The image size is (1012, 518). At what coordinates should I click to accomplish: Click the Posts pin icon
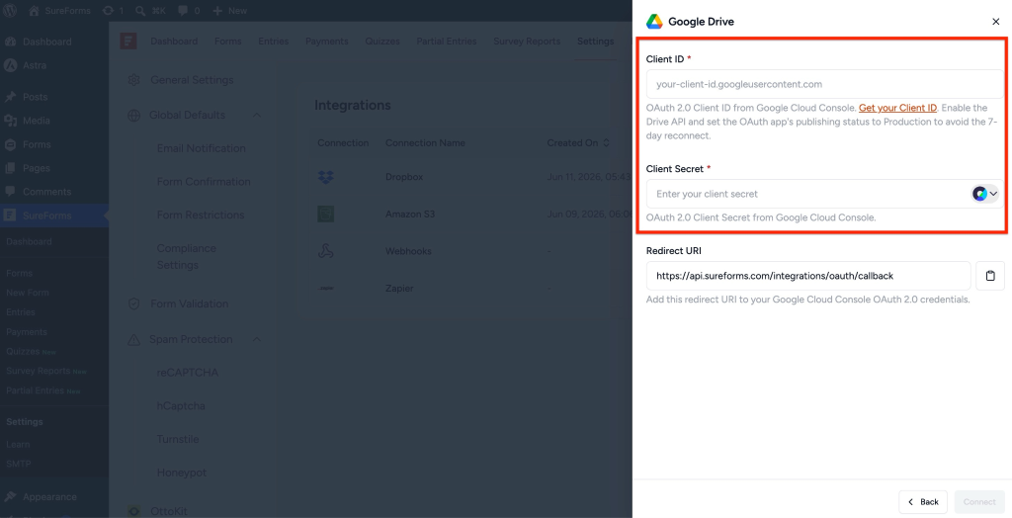pyautogui.click(x=10, y=97)
